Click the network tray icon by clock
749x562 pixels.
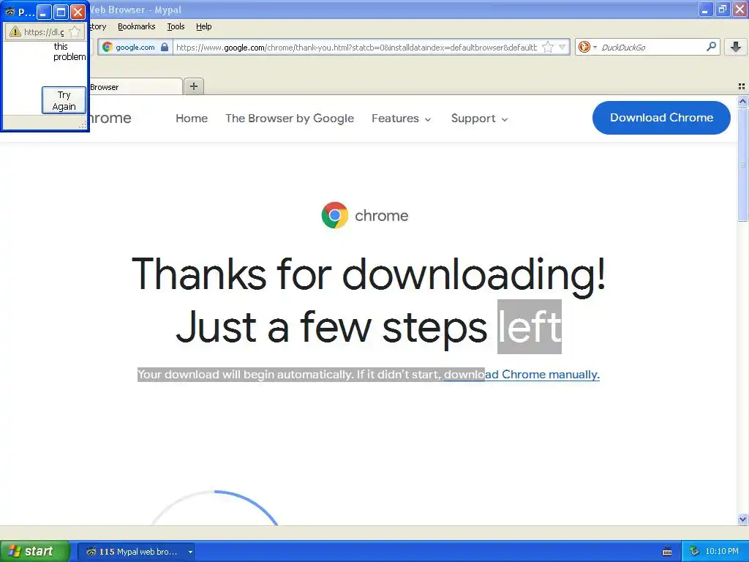point(694,552)
